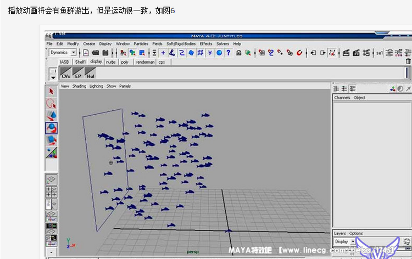The width and height of the screenshot is (412, 259).
Task: Expand the selection mask menu arrow
Action: coord(154,53)
